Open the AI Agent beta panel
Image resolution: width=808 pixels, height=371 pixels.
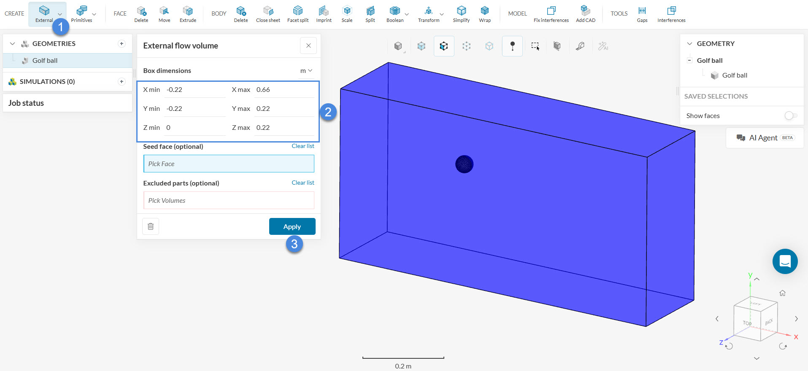(x=765, y=138)
